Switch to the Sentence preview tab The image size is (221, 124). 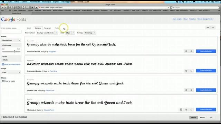(38, 28)
